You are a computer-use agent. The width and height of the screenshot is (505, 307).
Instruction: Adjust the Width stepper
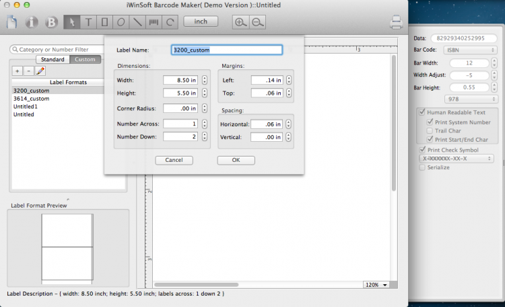(205, 80)
